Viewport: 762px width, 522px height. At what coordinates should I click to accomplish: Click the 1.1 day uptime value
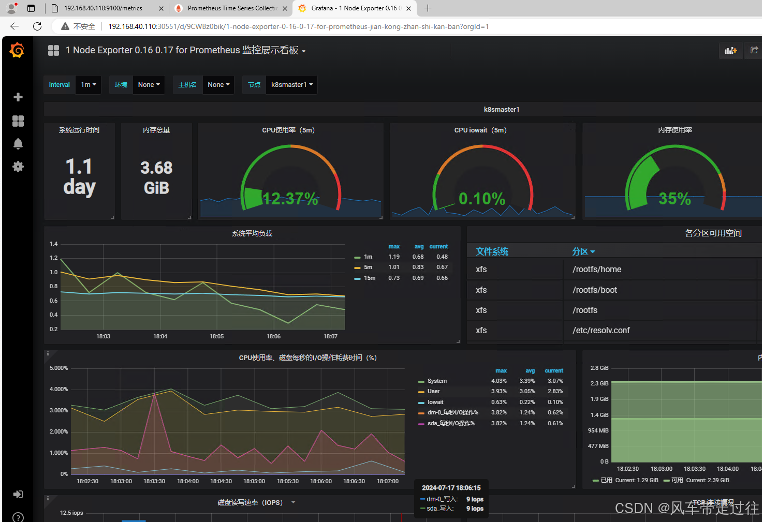click(79, 177)
